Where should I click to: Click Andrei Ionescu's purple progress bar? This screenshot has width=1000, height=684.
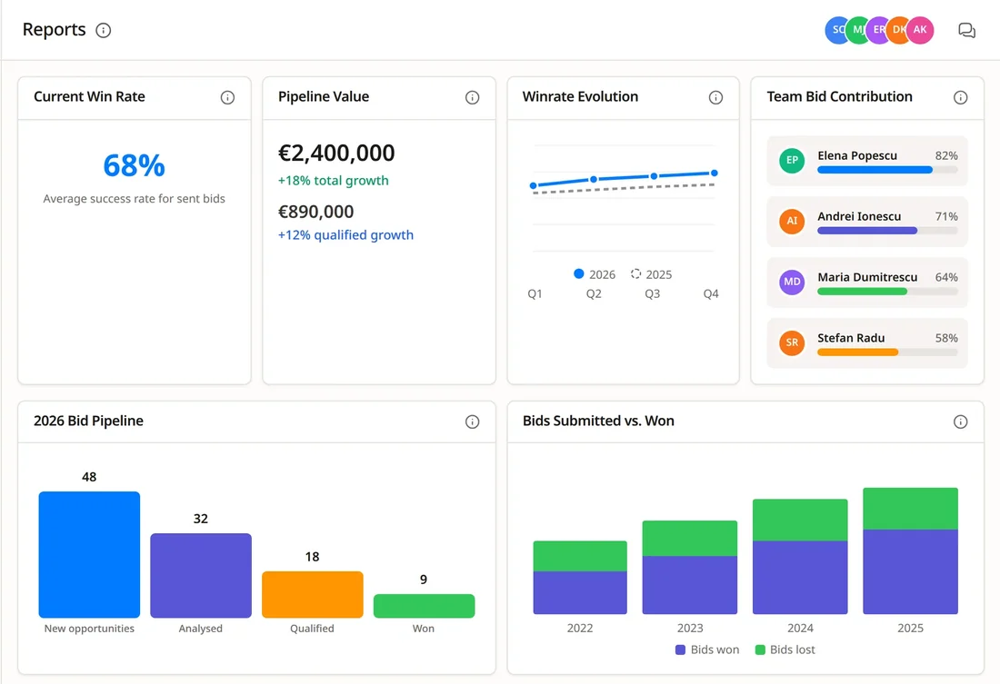coord(867,231)
